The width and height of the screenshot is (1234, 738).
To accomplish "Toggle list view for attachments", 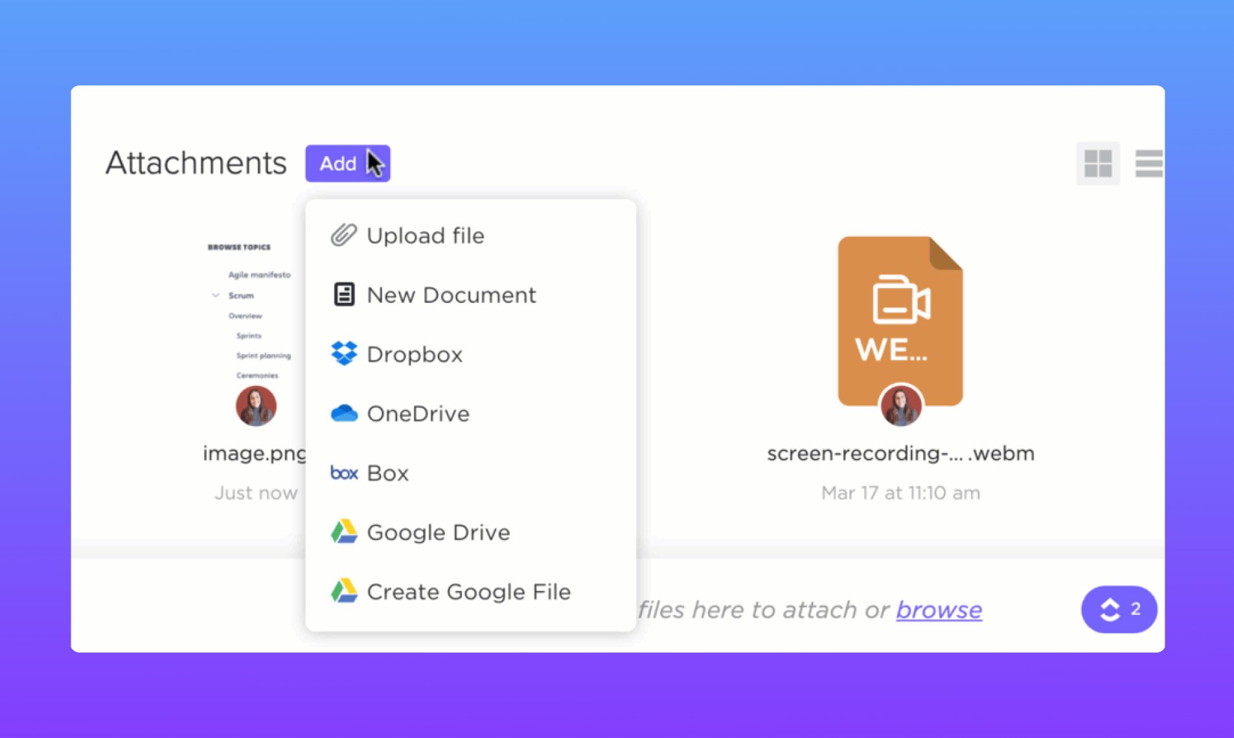I will tap(1149, 164).
